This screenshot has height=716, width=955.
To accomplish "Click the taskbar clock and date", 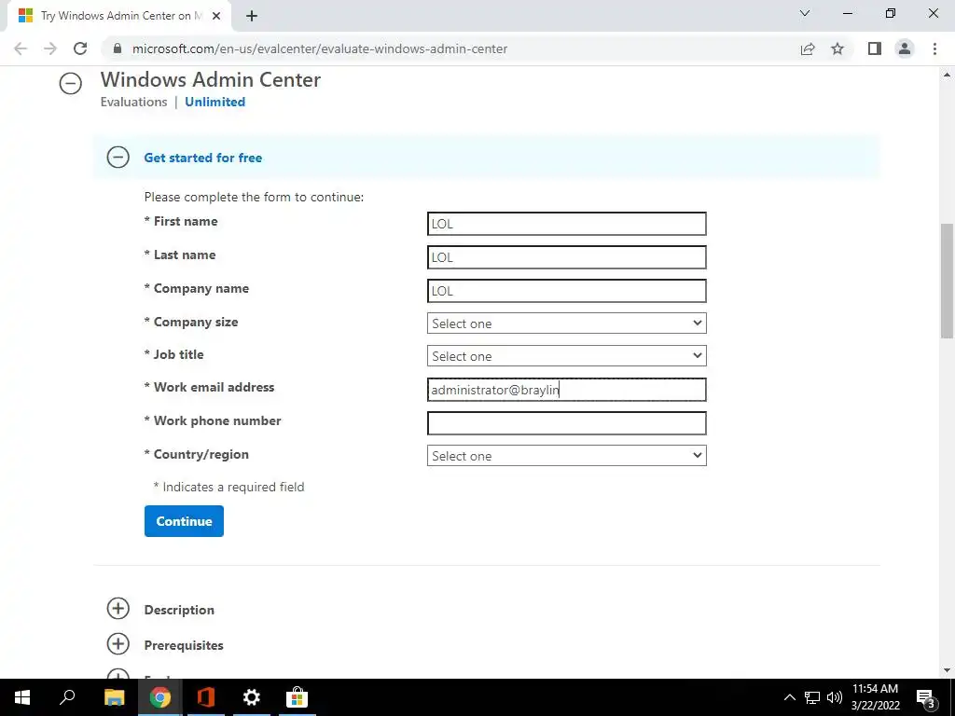I will [x=875, y=697].
